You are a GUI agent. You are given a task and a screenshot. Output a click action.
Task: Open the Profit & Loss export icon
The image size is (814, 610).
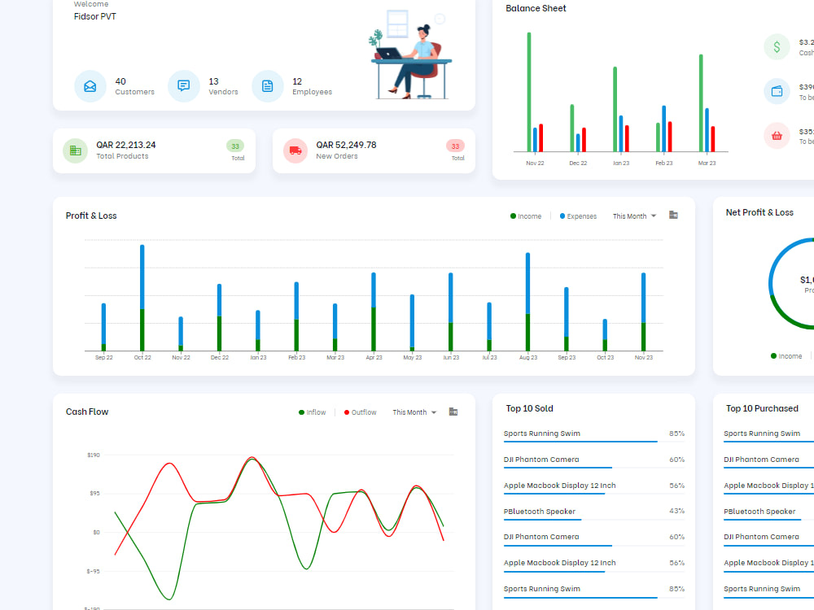coord(673,216)
